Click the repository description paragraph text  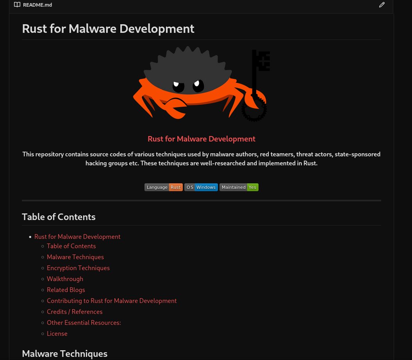click(201, 159)
